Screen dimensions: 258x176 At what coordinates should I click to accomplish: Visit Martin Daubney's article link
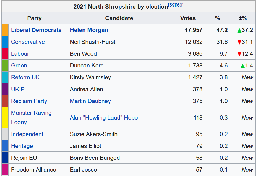(90, 101)
